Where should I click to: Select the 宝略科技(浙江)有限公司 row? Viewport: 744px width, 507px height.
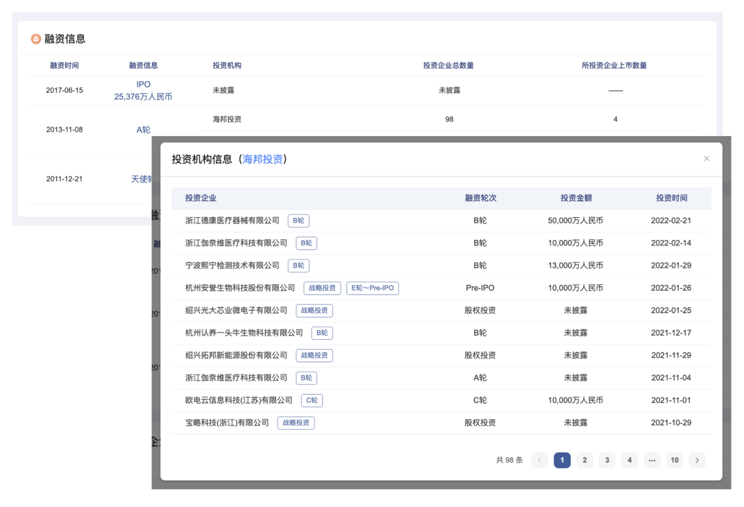(x=227, y=422)
